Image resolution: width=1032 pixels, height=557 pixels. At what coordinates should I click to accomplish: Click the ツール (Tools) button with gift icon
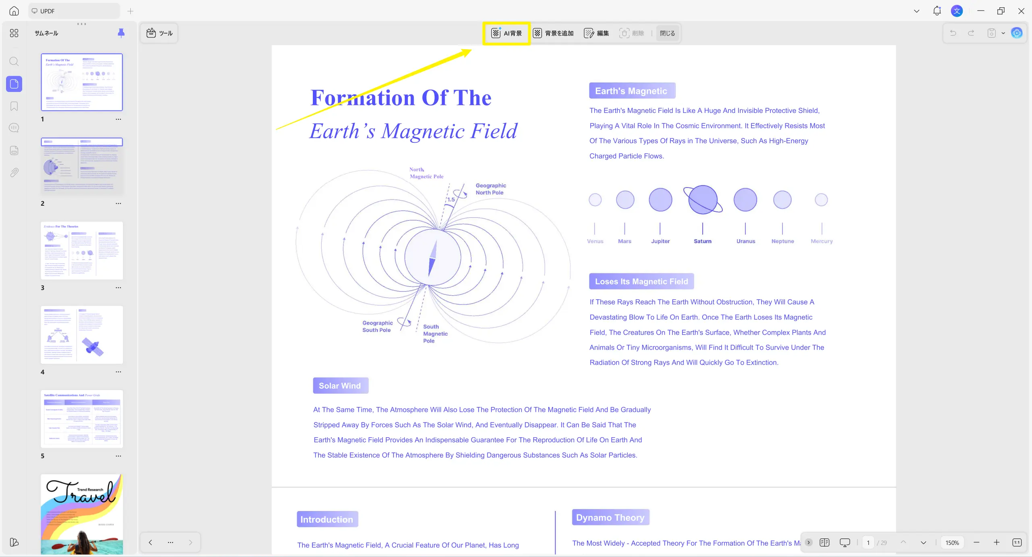click(159, 33)
